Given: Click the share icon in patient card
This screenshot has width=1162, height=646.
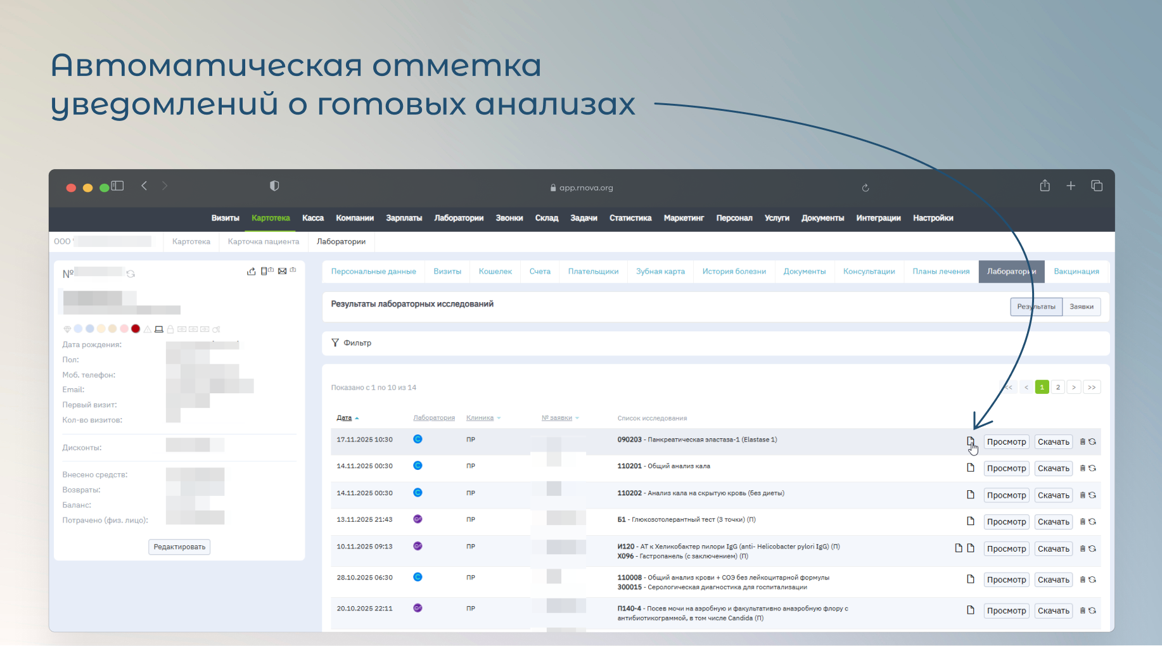Looking at the screenshot, I should 252,271.
